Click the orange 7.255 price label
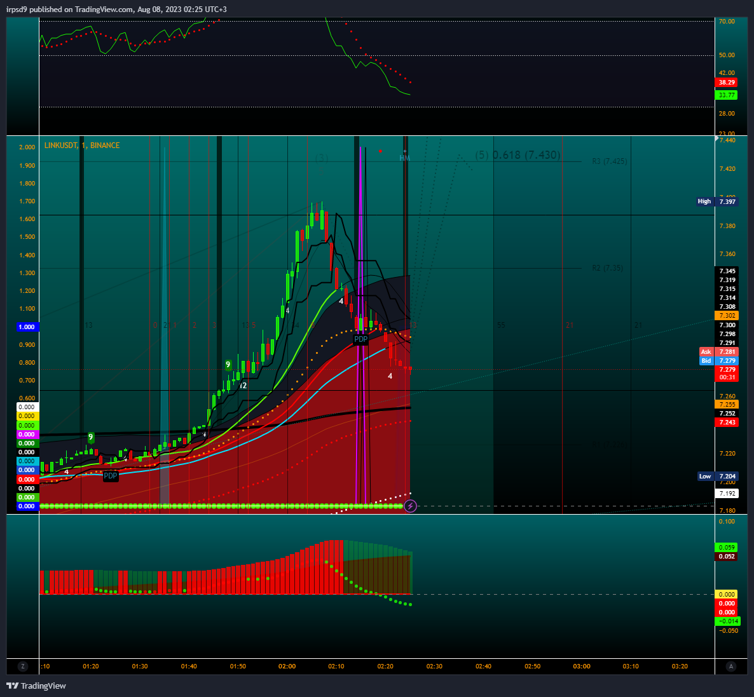The image size is (754, 697). point(727,405)
